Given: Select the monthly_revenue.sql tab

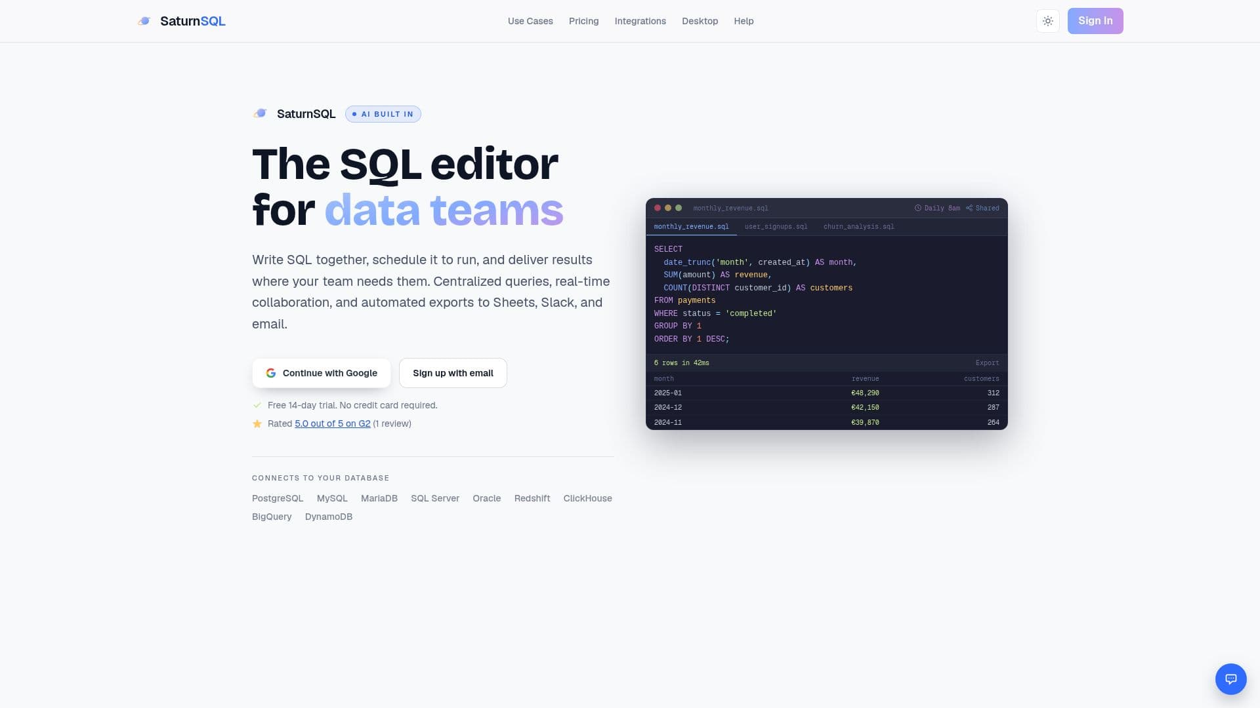Looking at the screenshot, I should 691,227.
